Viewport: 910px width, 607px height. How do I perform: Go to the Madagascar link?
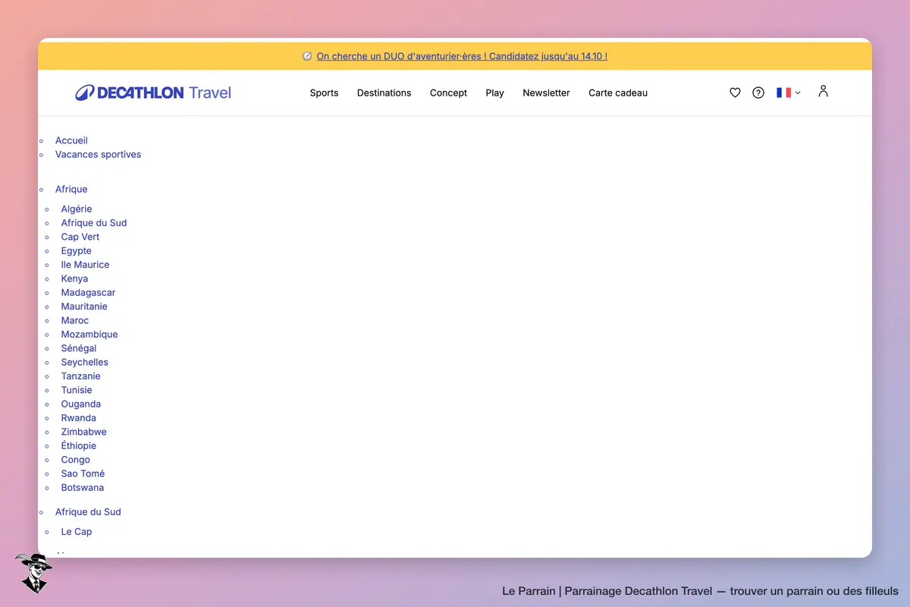(x=88, y=293)
